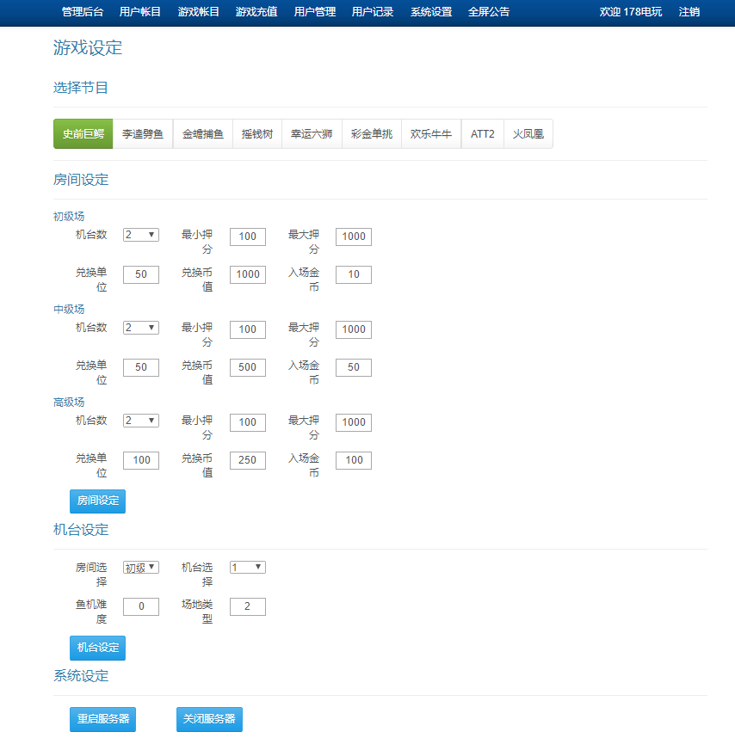Open the 用户管理 menu item
Image resolution: width=735 pixels, height=738 pixels.
coord(315,13)
